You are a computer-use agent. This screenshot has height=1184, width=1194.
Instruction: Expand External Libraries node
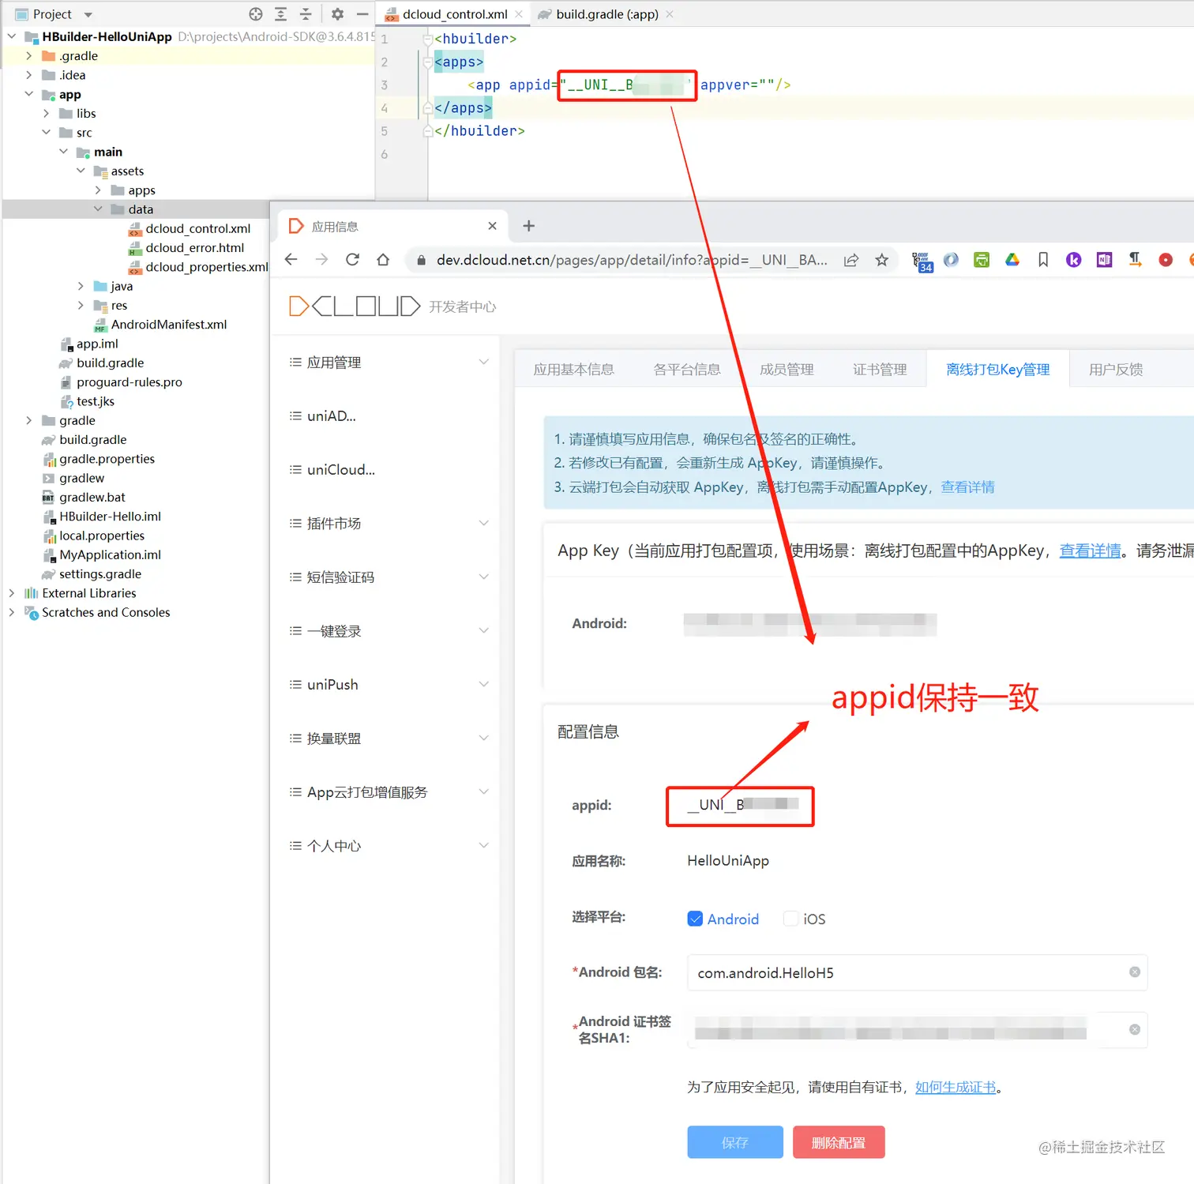coord(12,593)
